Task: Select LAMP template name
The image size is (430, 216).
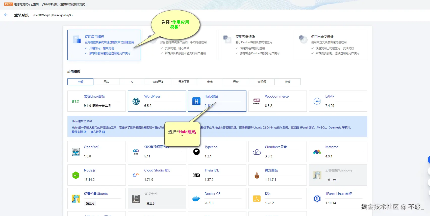Action: coord(330,96)
